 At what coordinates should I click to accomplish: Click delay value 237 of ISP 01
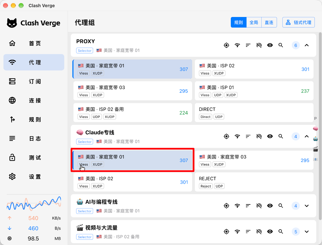point(305,91)
